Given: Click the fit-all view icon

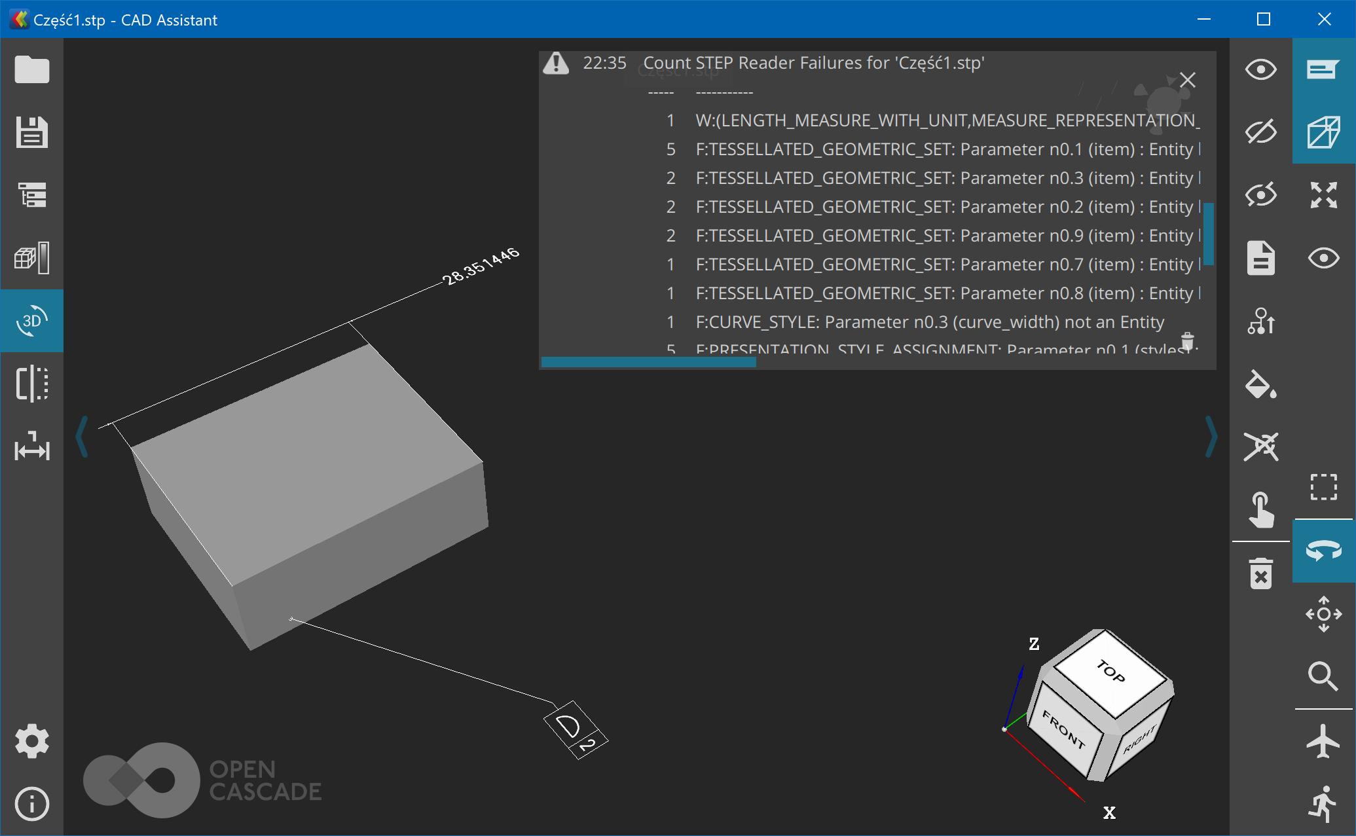Looking at the screenshot, I should point(1323,195).
